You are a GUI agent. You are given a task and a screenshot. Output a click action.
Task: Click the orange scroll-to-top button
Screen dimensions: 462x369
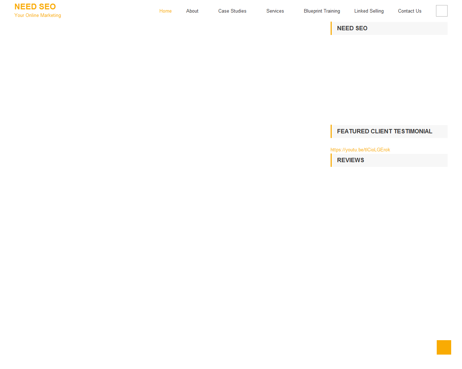click(x=444, y=347)
